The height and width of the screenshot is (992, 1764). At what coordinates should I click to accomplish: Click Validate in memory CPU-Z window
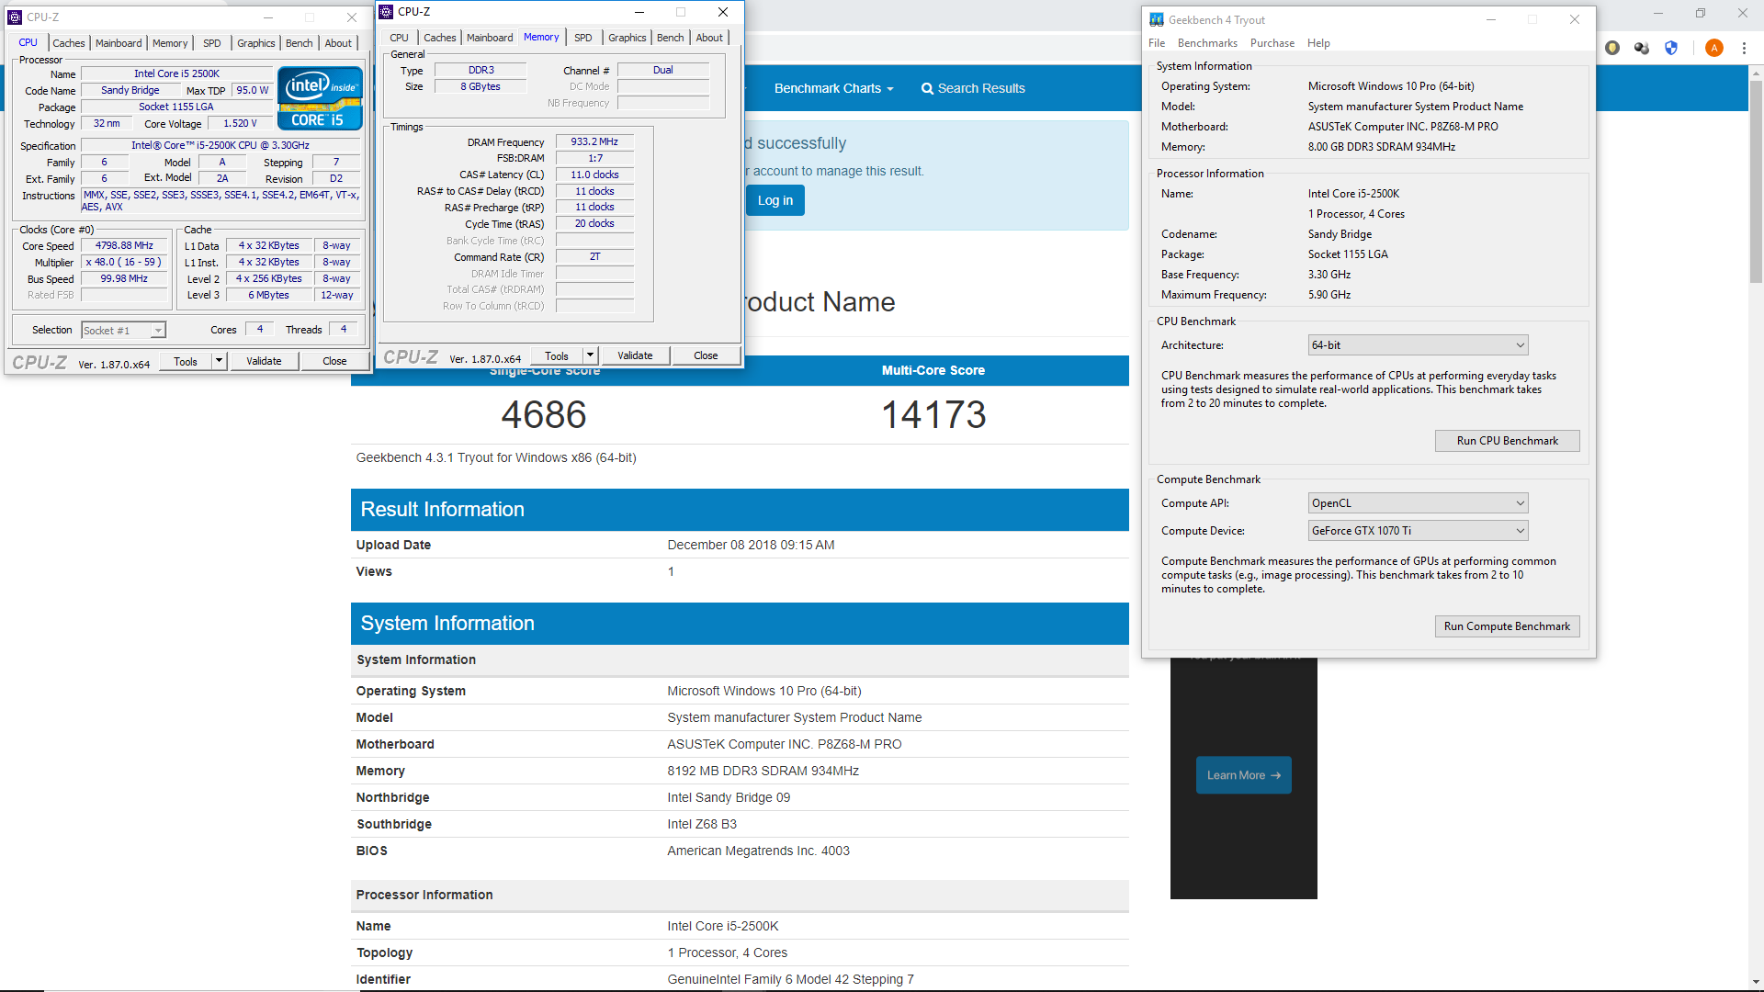coord(635,356)
